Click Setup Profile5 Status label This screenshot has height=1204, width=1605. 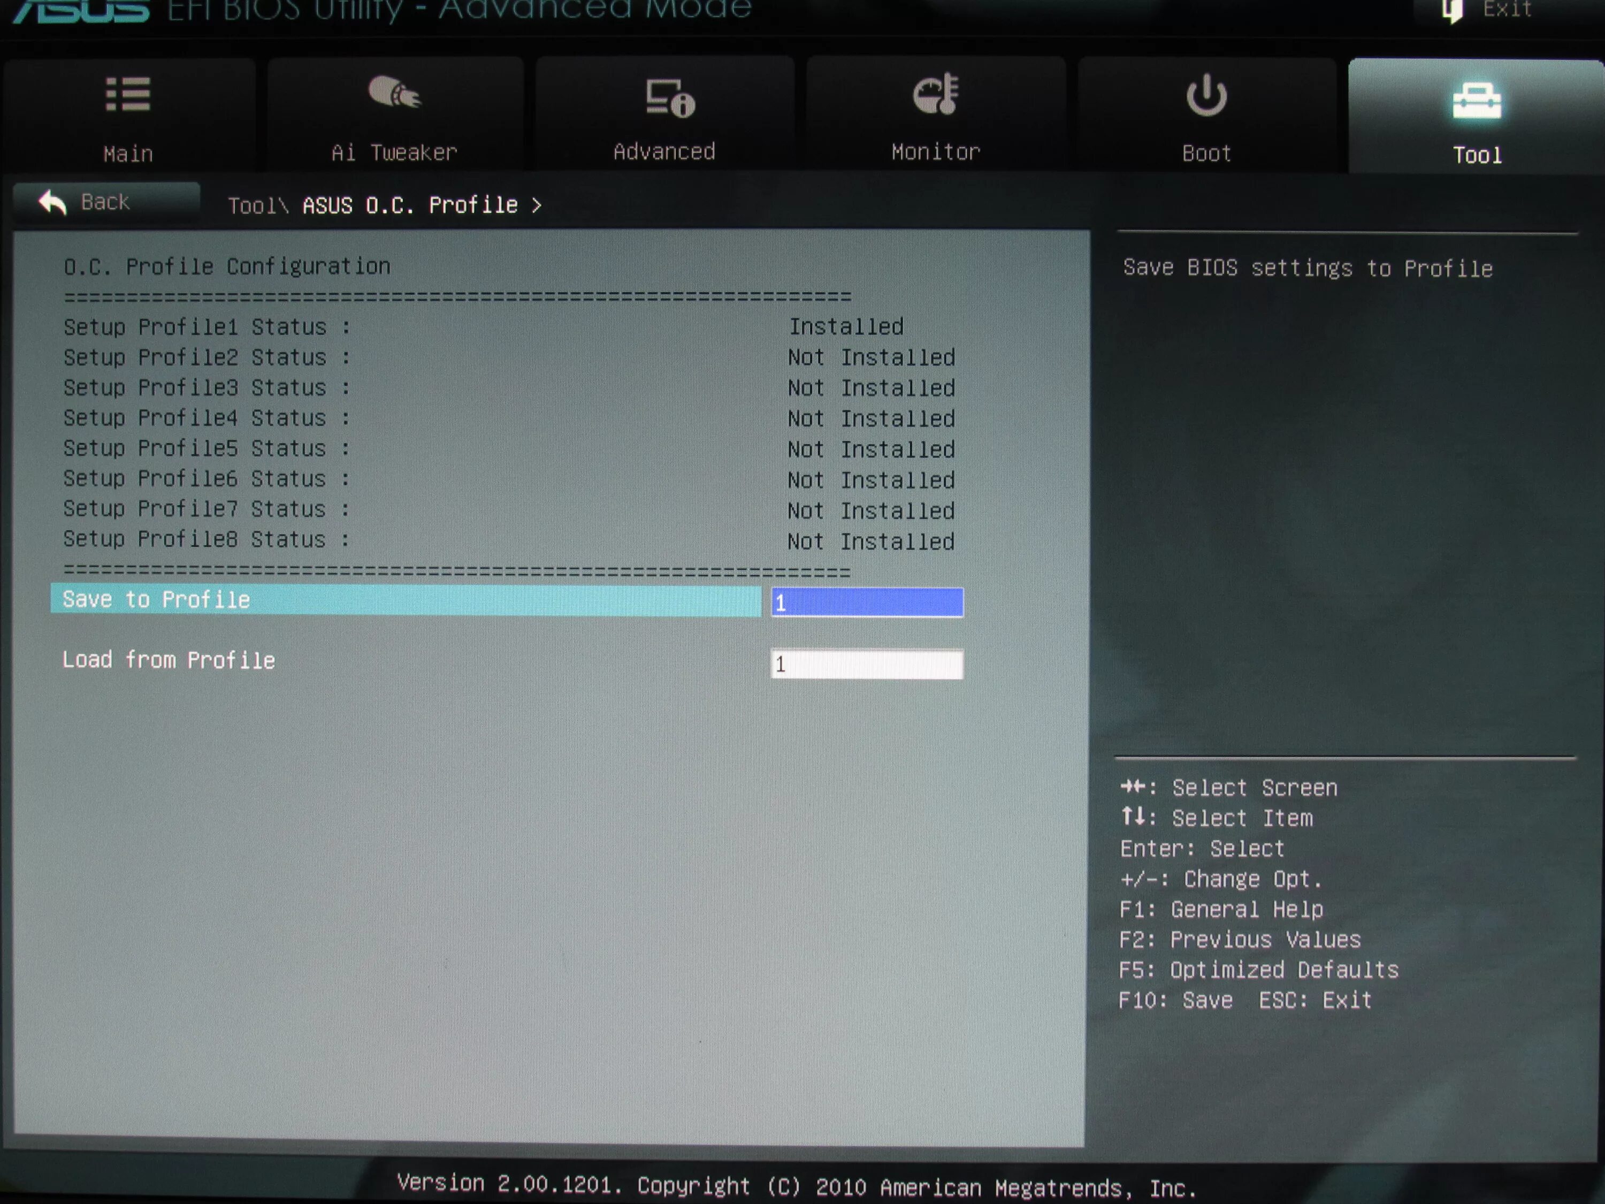[x=207, y=448]
